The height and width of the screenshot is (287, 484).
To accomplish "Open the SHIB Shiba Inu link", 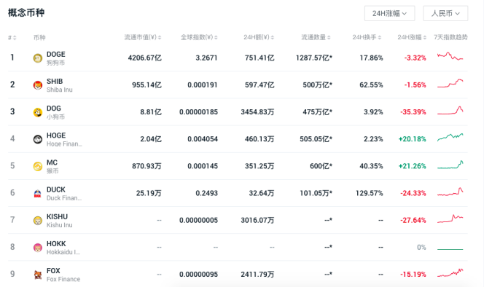I will (x=60, y=85).
